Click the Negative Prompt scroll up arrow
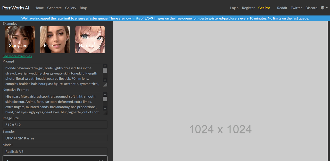 (x=105, y=94)
